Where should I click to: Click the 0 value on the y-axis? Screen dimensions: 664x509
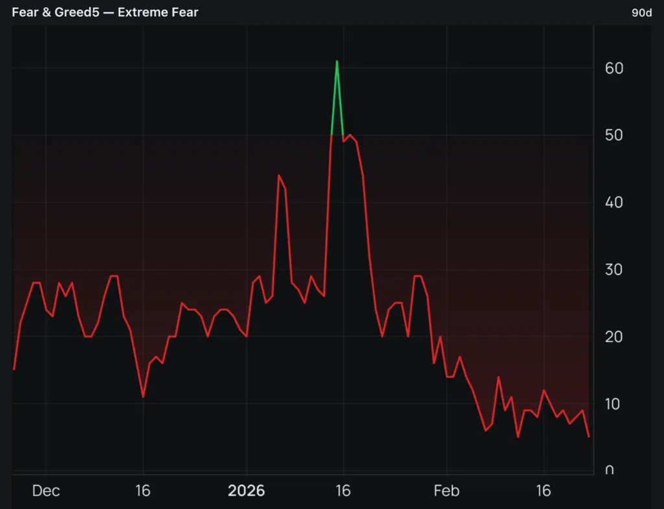[609, 470]
